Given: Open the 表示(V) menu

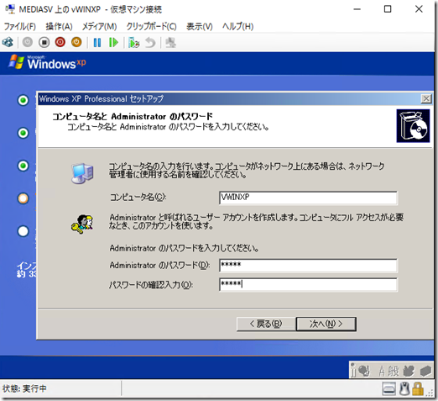Looking at the screenshot, I should pyautogui.click(x=200, y=27).
